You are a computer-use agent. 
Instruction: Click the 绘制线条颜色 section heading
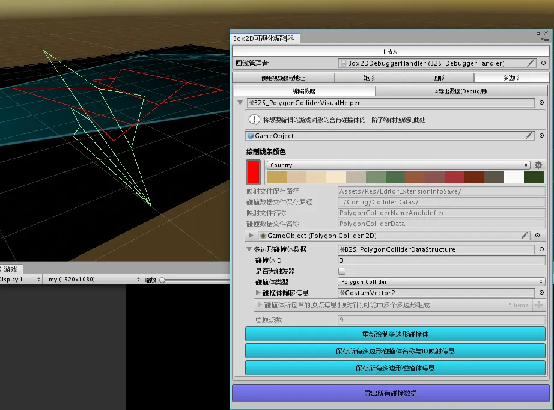266,151
